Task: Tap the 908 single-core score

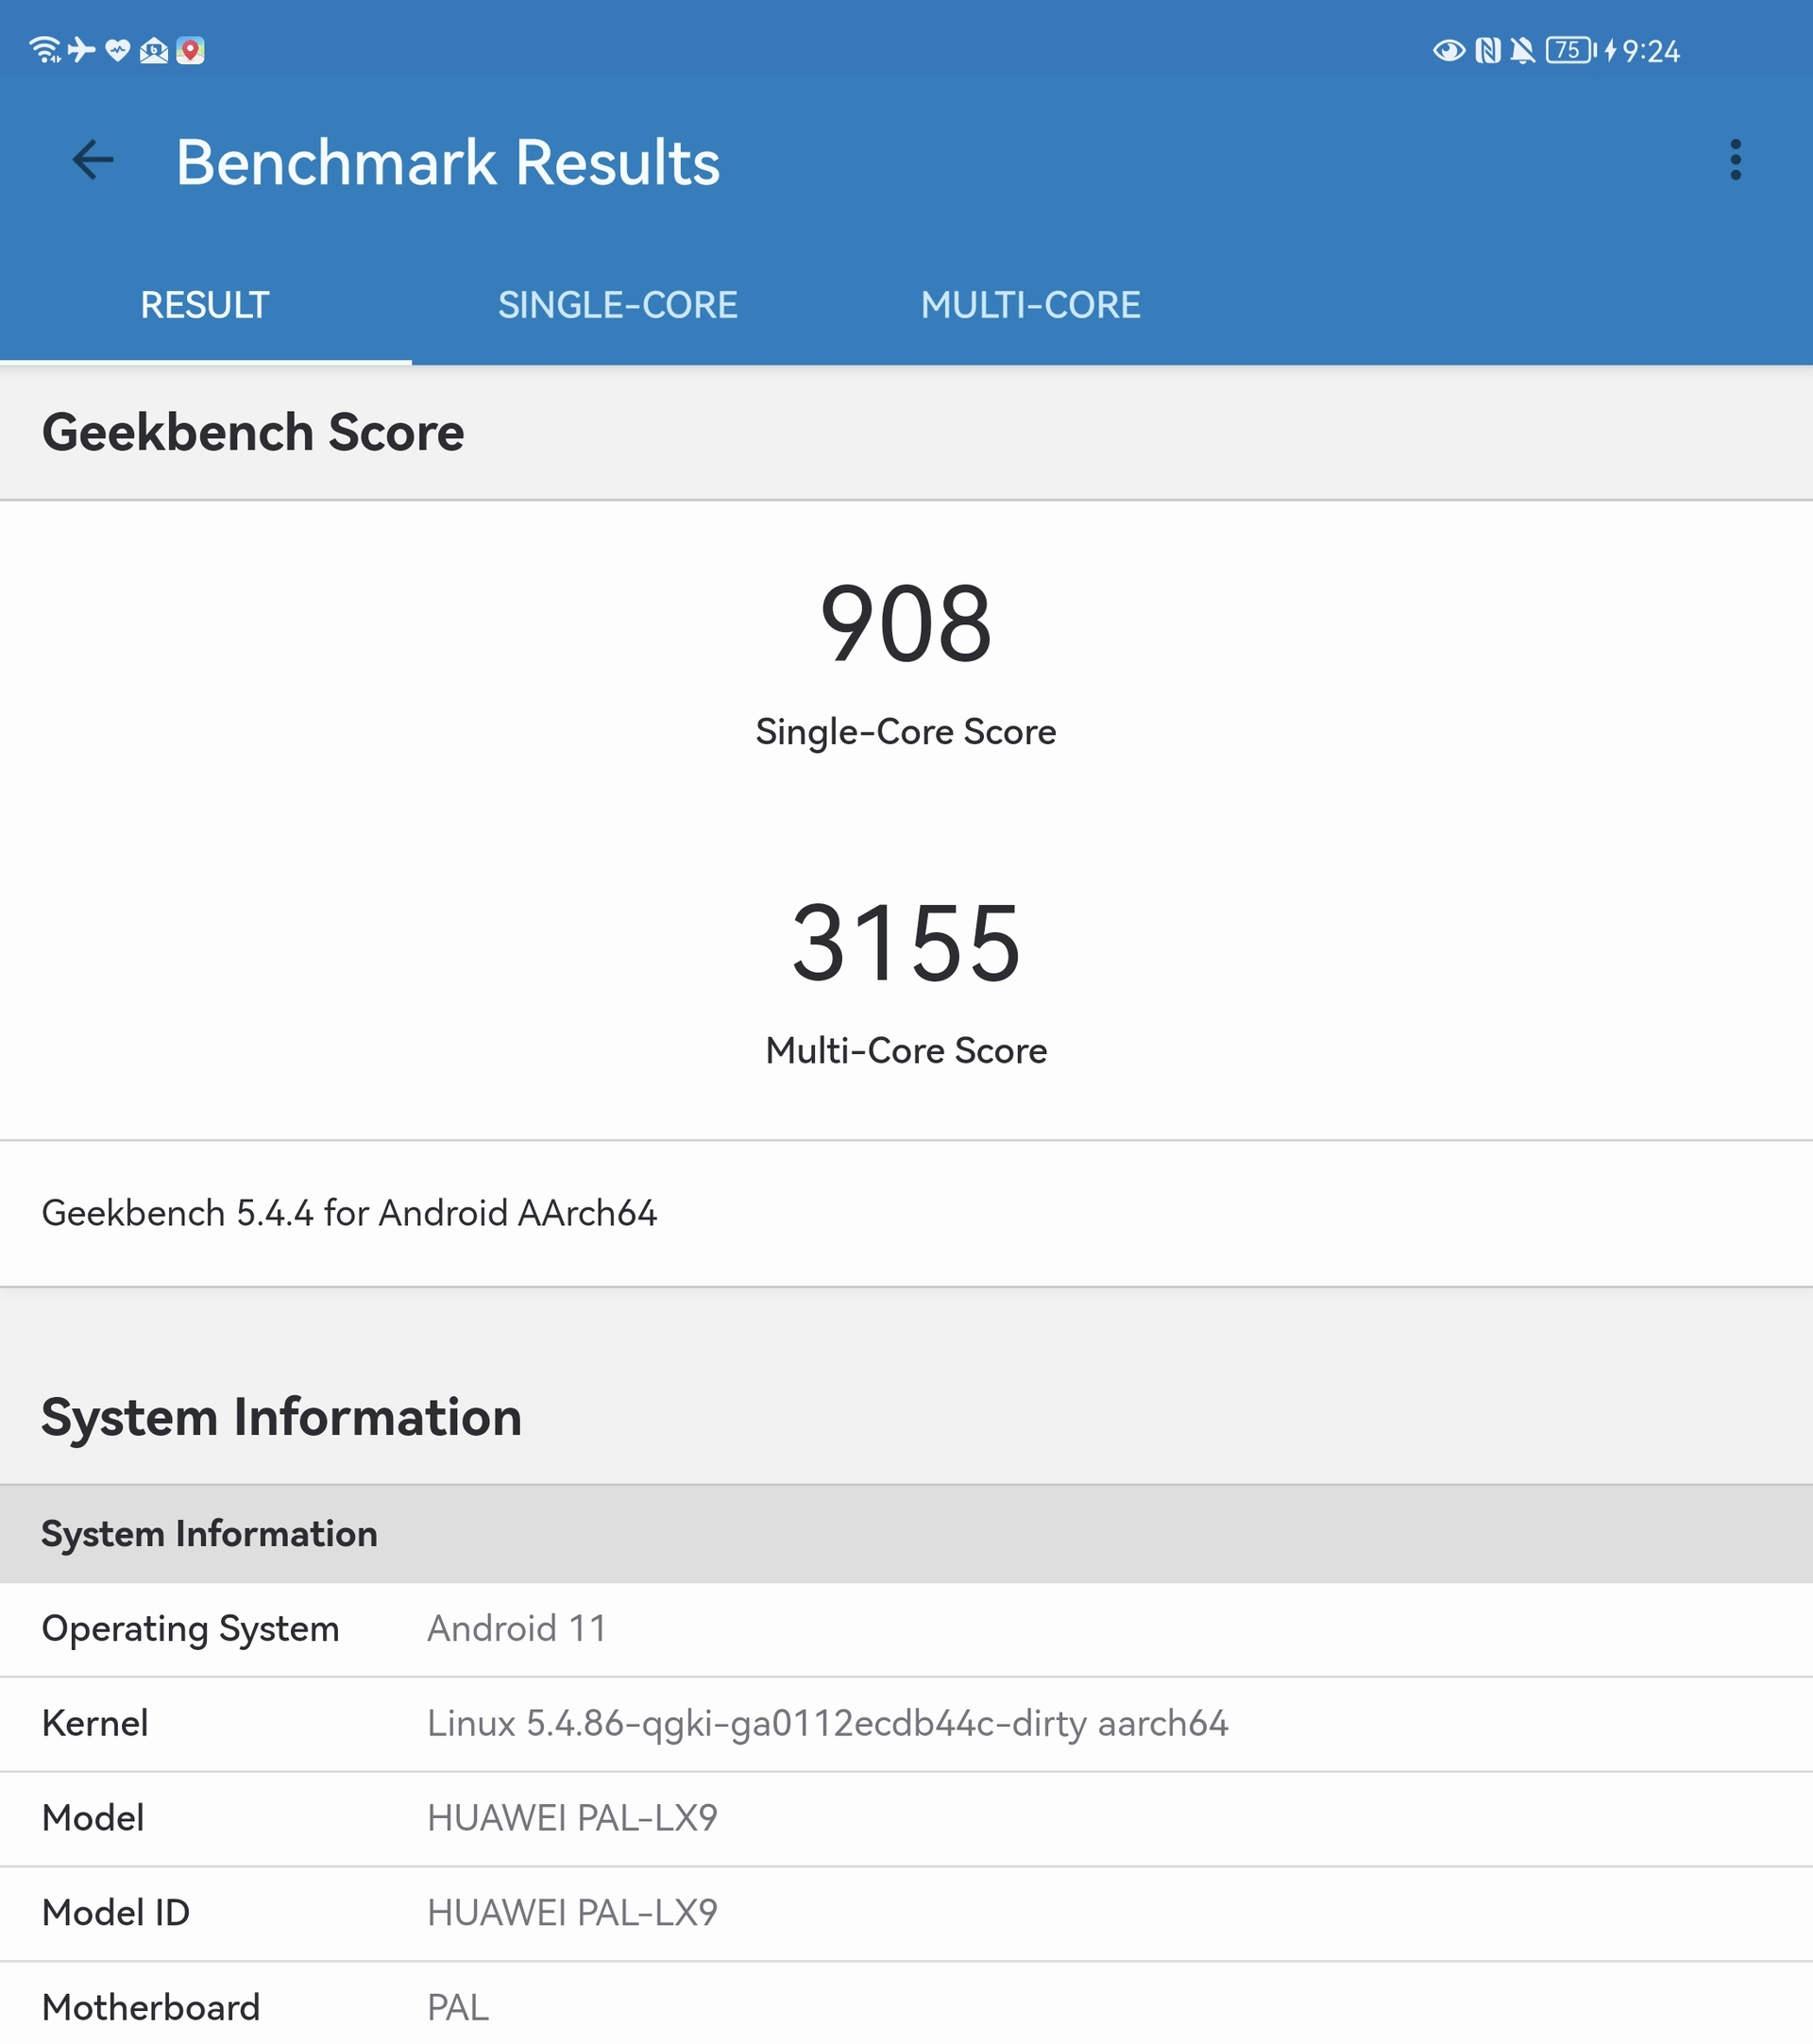Action: pos(906,625)
